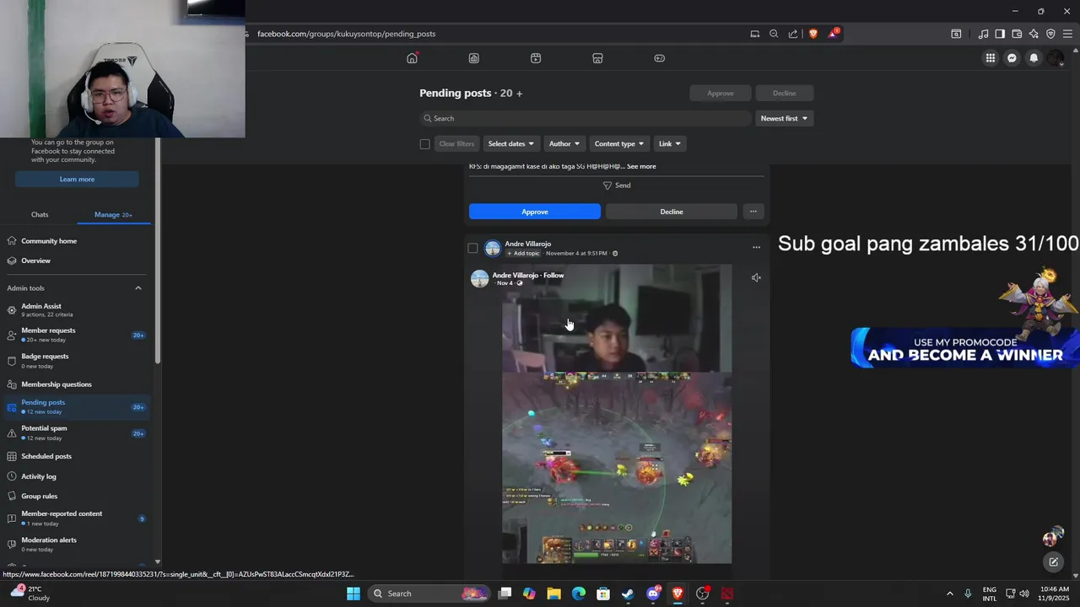
Task: Open the Facebook Friends/Feeds bar-chart icon
Action: pos(474,58)
